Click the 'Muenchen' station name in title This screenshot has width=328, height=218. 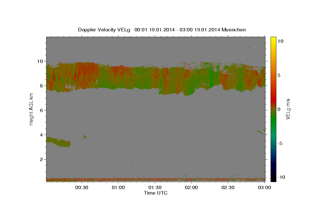[234, 30]
